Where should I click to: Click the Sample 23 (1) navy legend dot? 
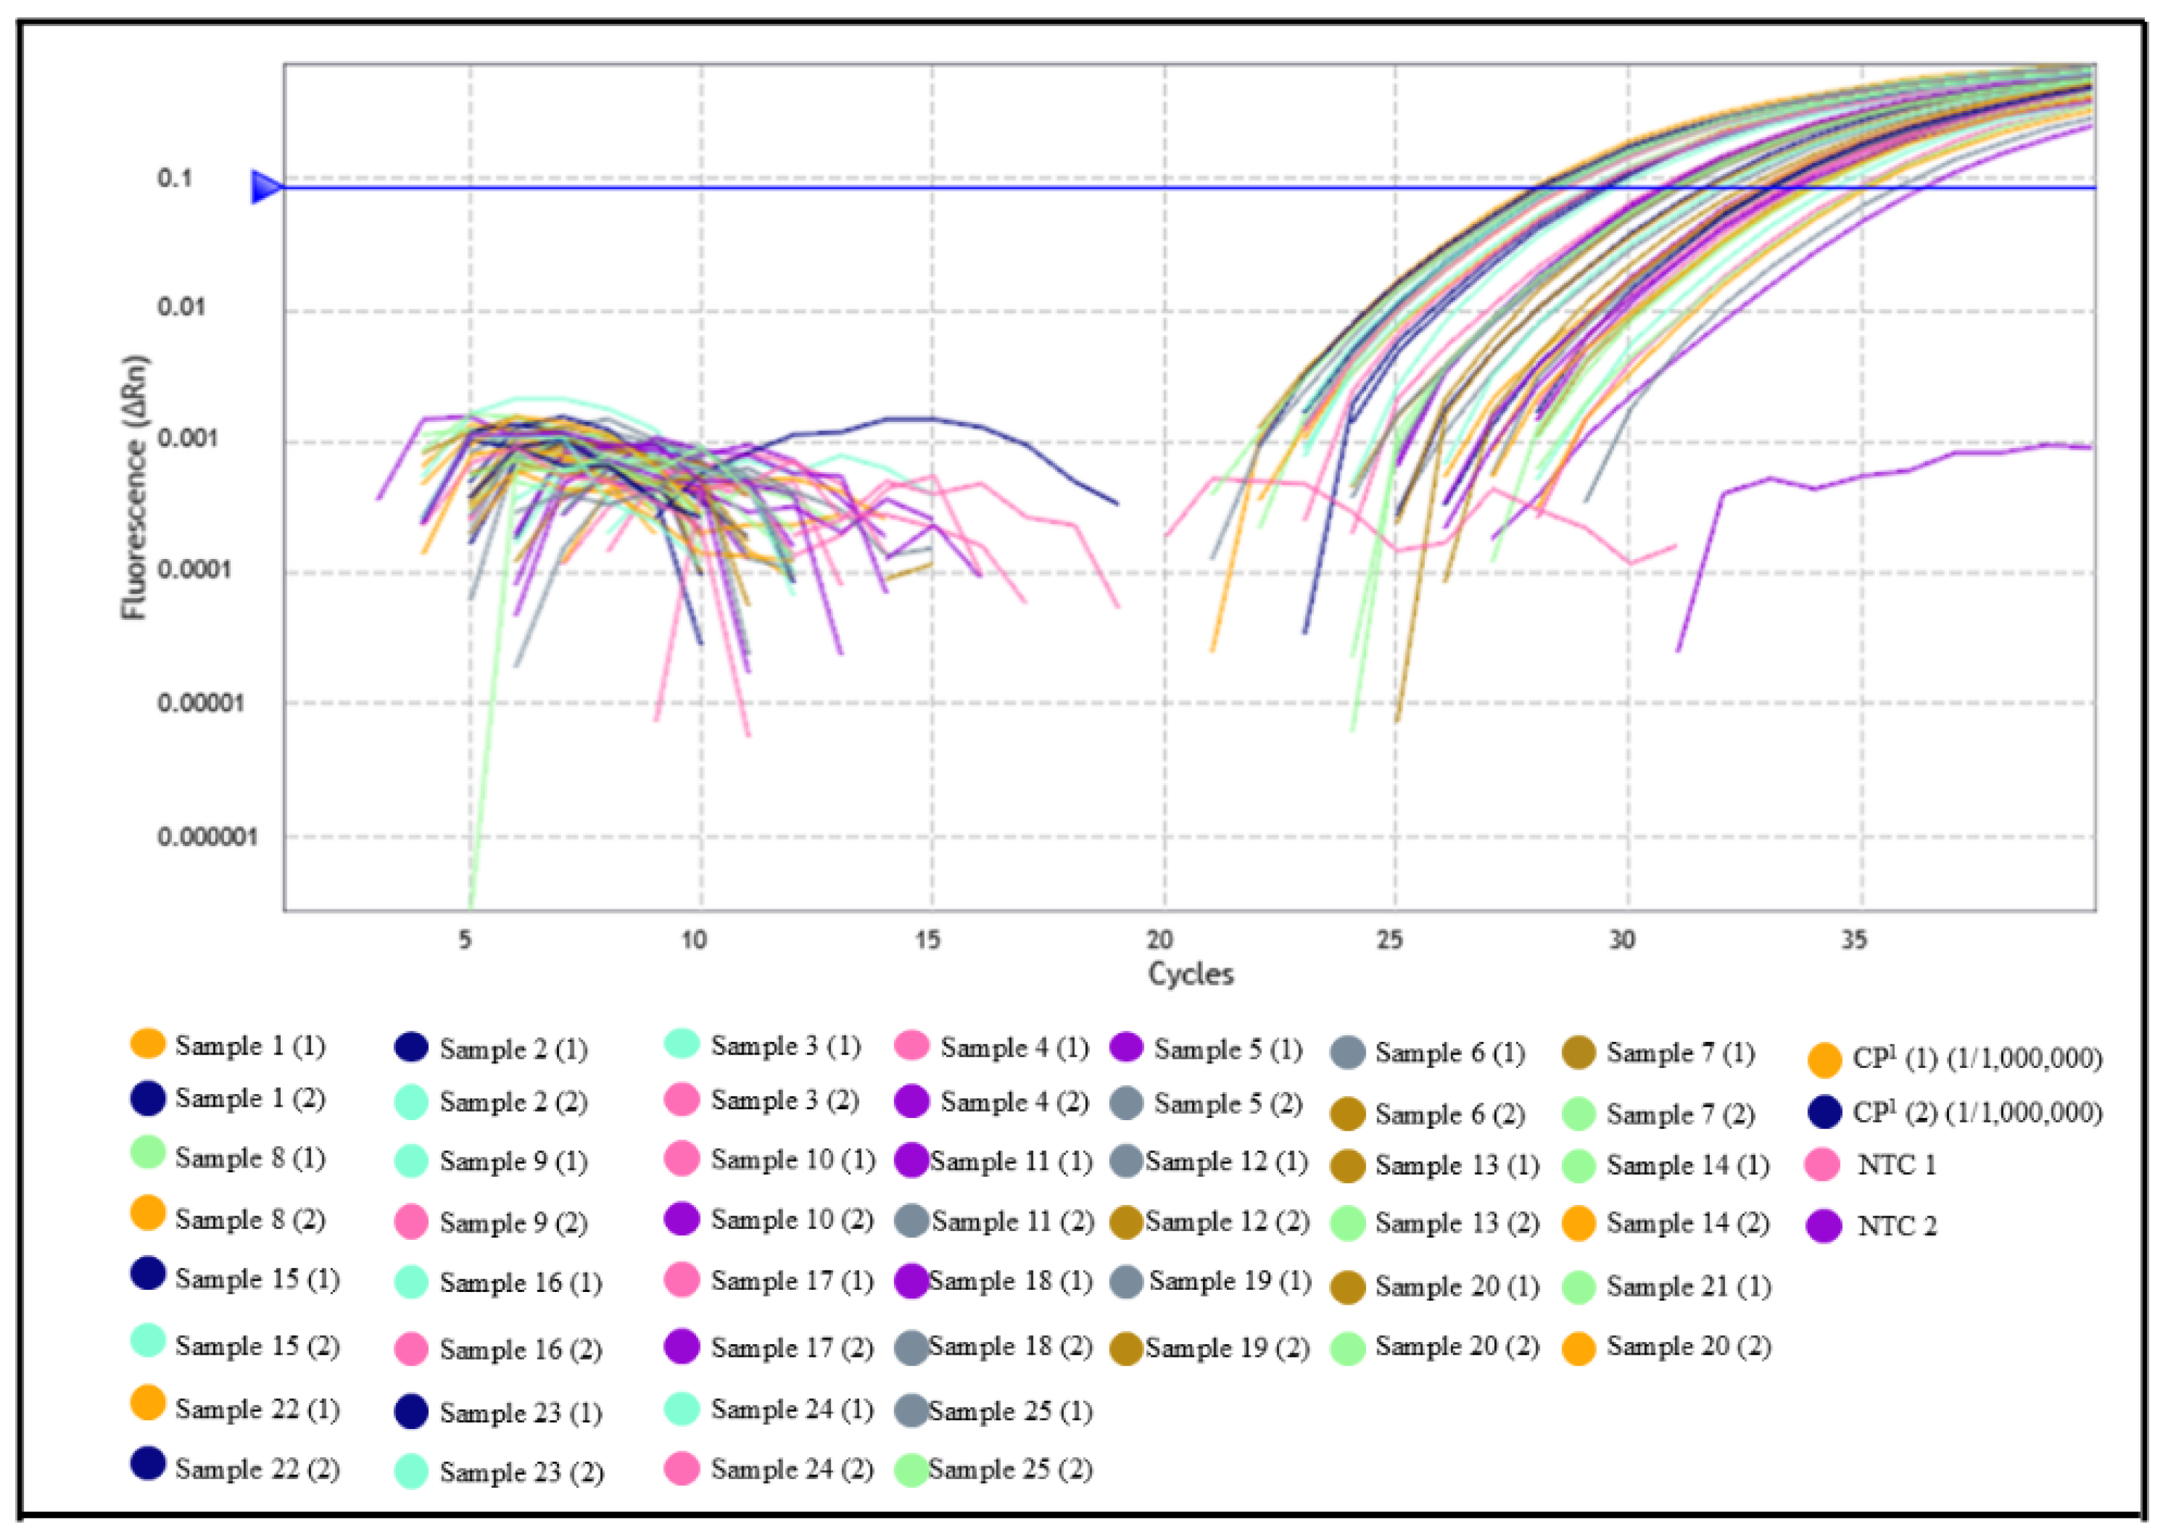(411, 1411)
